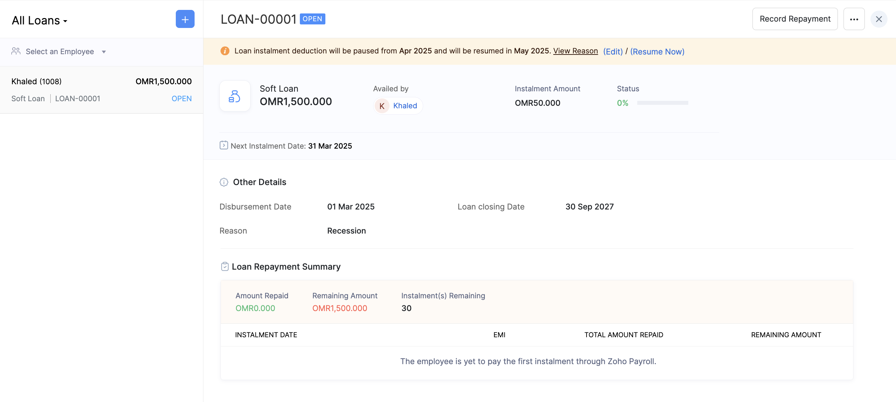Click the Soft Loan money bag icon

click(235, 96)
